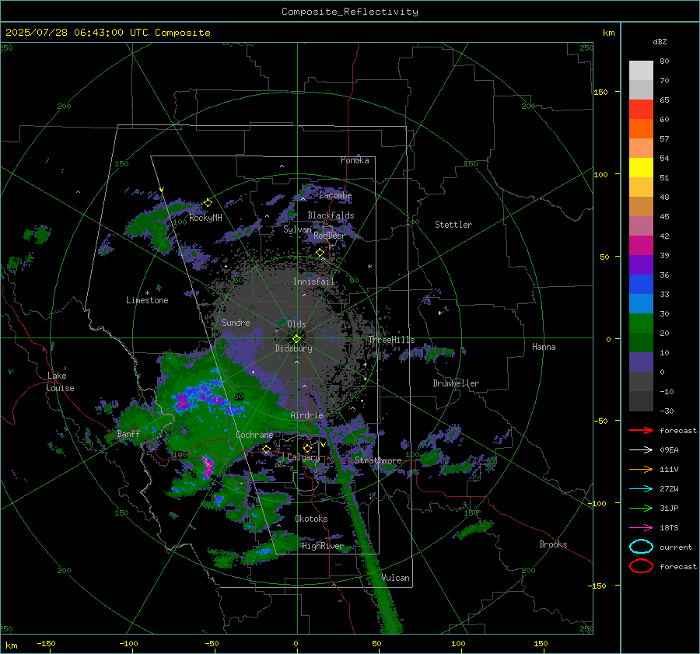Image resolution: width=700 pixels, height=654 pixels.
Task: Click the 111V legend label
Action: coord(669,469)
